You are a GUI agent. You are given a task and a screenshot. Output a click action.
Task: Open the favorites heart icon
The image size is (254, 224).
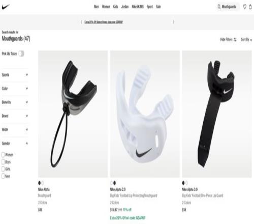[x=245, y=7]
